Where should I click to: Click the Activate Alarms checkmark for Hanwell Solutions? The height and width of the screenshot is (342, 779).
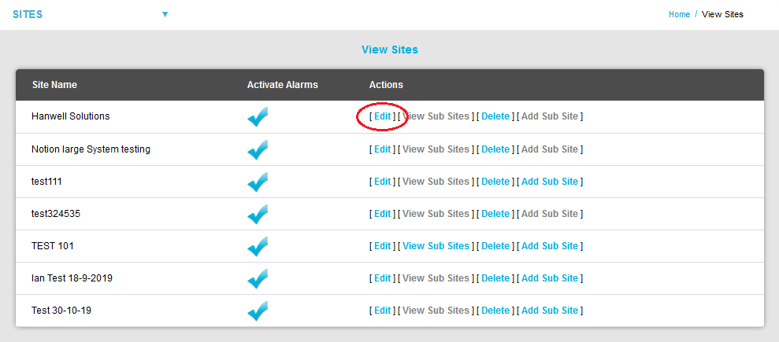pyautogui.click(x=258, y=117)
